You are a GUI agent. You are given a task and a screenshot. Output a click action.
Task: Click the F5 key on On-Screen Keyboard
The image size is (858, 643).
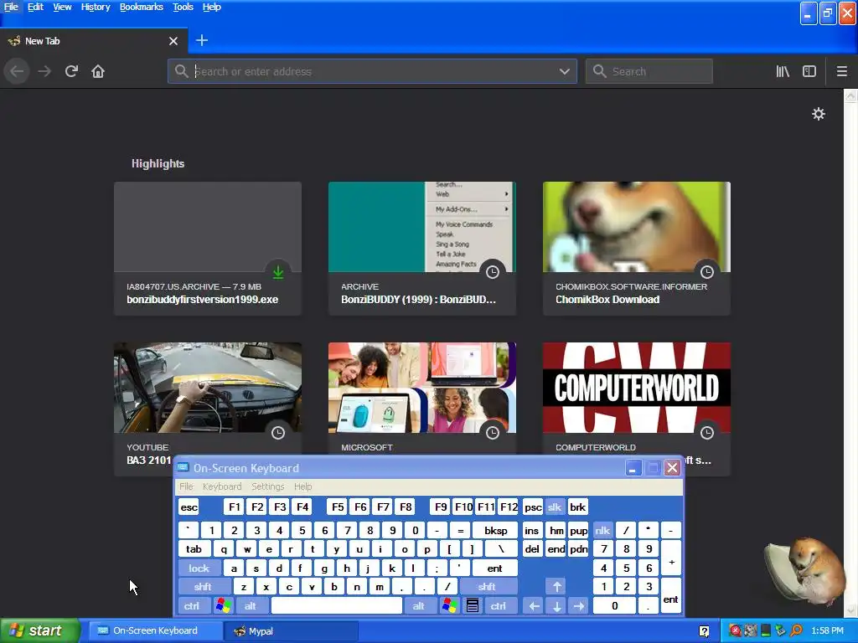(338, 507)
